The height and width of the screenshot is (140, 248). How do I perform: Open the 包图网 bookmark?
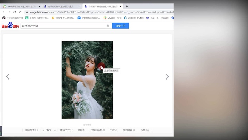coord(63,18)
